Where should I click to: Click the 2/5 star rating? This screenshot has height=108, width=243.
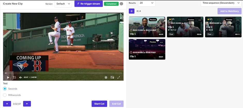[x=210, y=19]
